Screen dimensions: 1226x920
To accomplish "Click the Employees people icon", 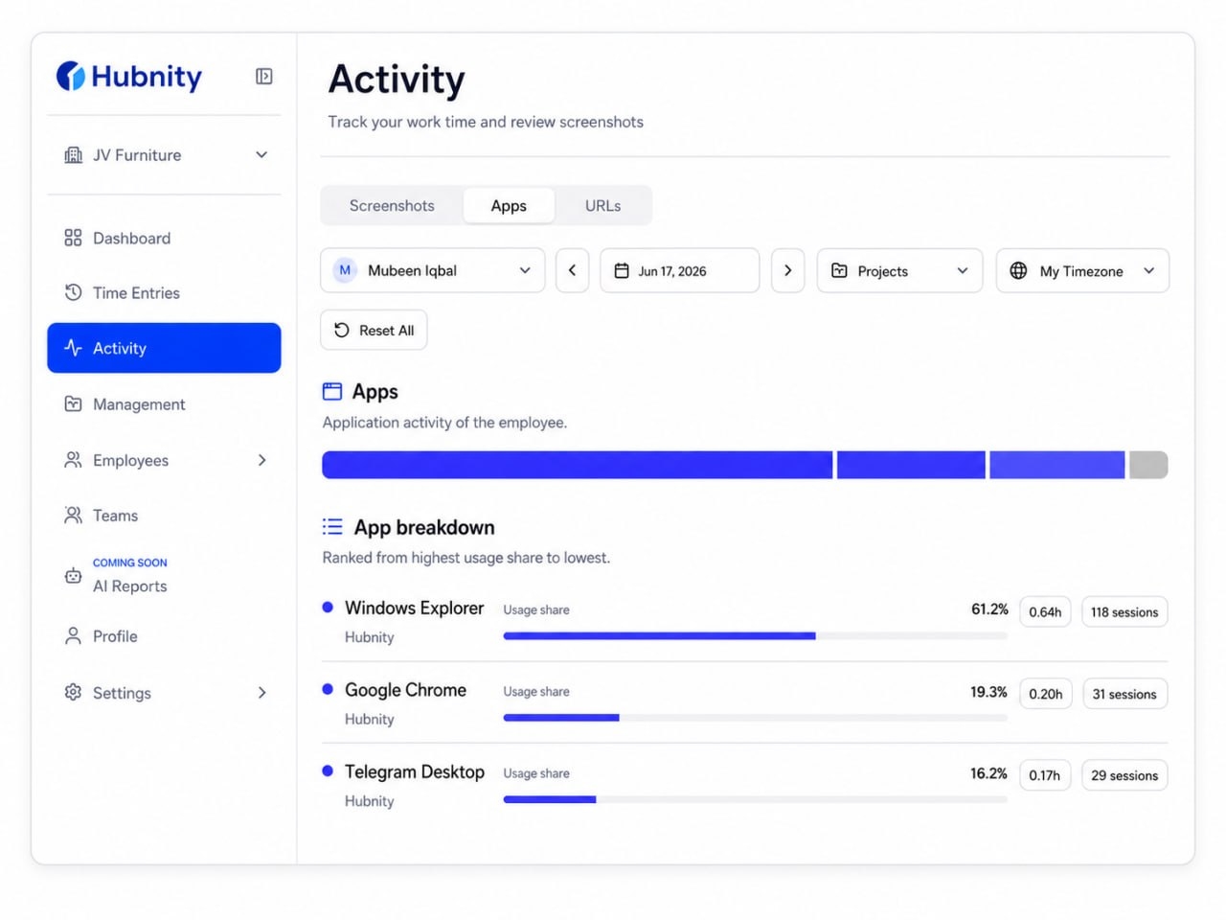I will [73, 460].
